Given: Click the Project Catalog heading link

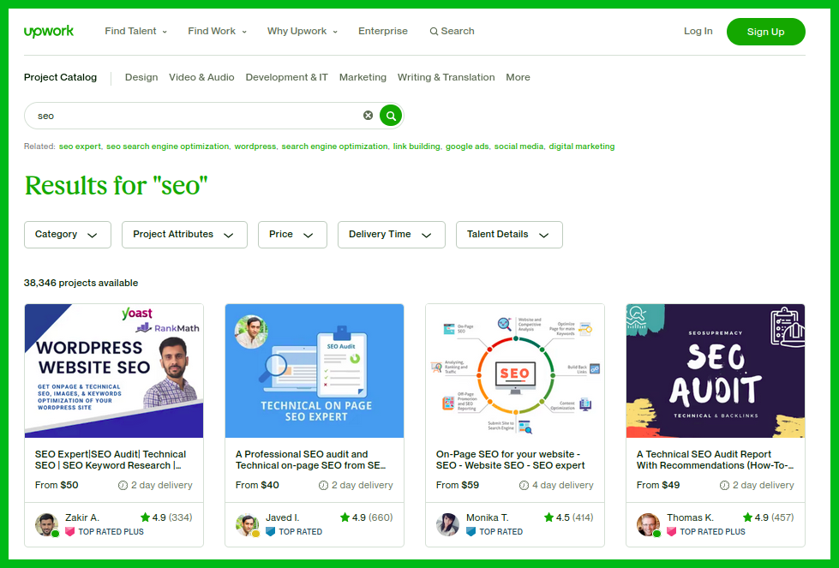Looking at the screenshot, I should click(x=61, y=77).
